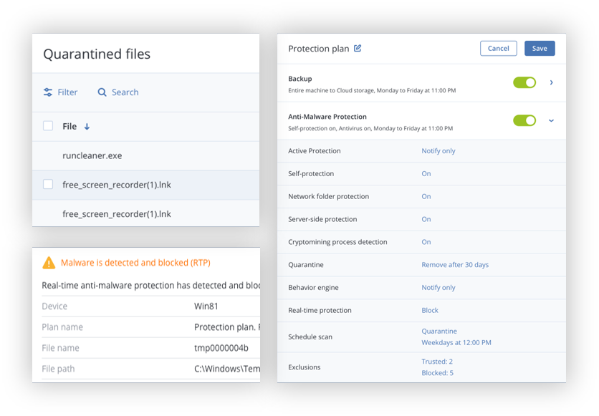The image size is (599, 416).
Task: Click the Cancel button
Action: click(x=498, y=49)
